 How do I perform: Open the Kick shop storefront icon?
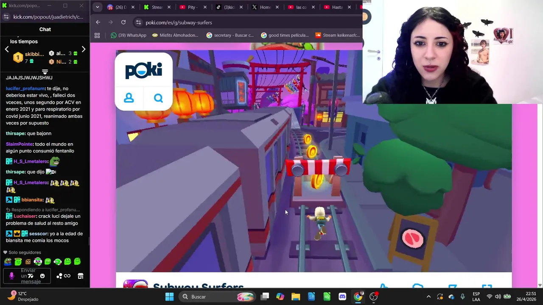tap(80, 276)
